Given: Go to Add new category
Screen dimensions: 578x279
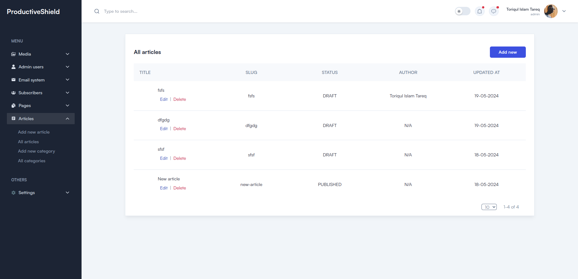Looking at the screenshot, I should coord(37,151).
